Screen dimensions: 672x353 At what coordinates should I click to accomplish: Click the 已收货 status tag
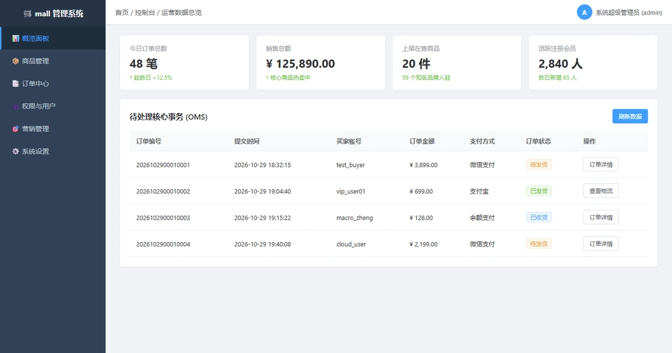click(539, 217)
